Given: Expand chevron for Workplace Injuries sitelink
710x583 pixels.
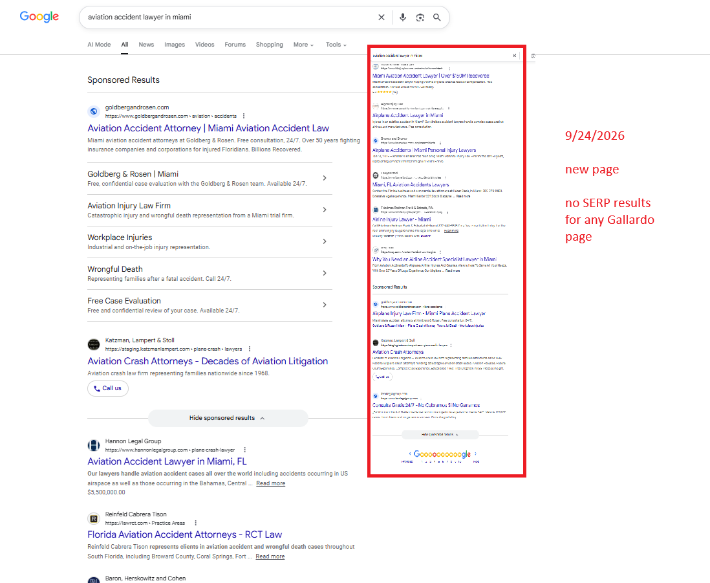Looking at the screenshot, I should [x=324, y=241].
